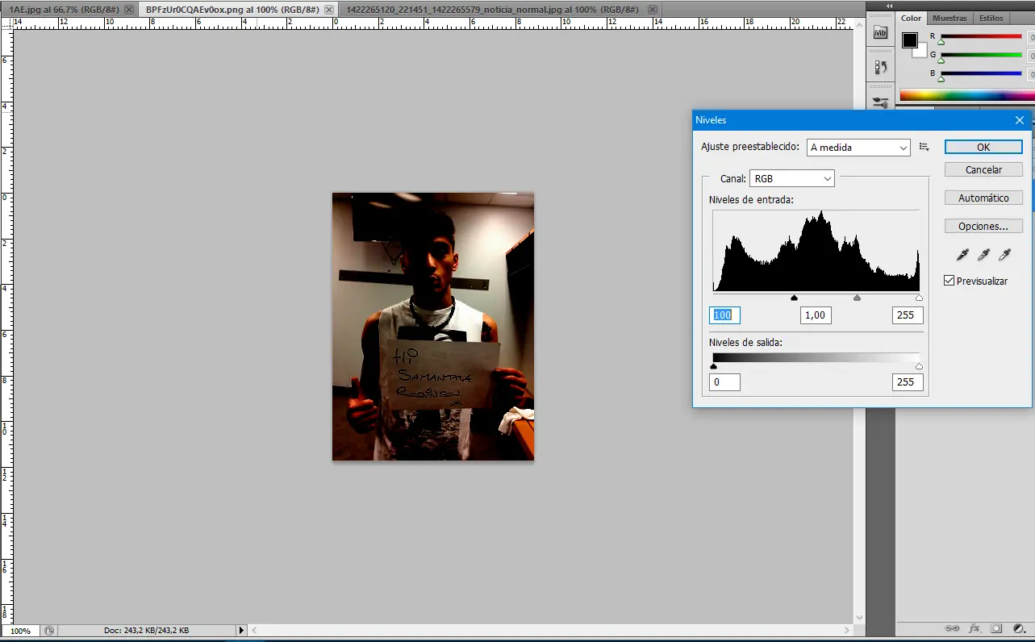This screenshot has height=642, width=1035.
Task: Click the photo on the canvas
Action: click(433, 326)
